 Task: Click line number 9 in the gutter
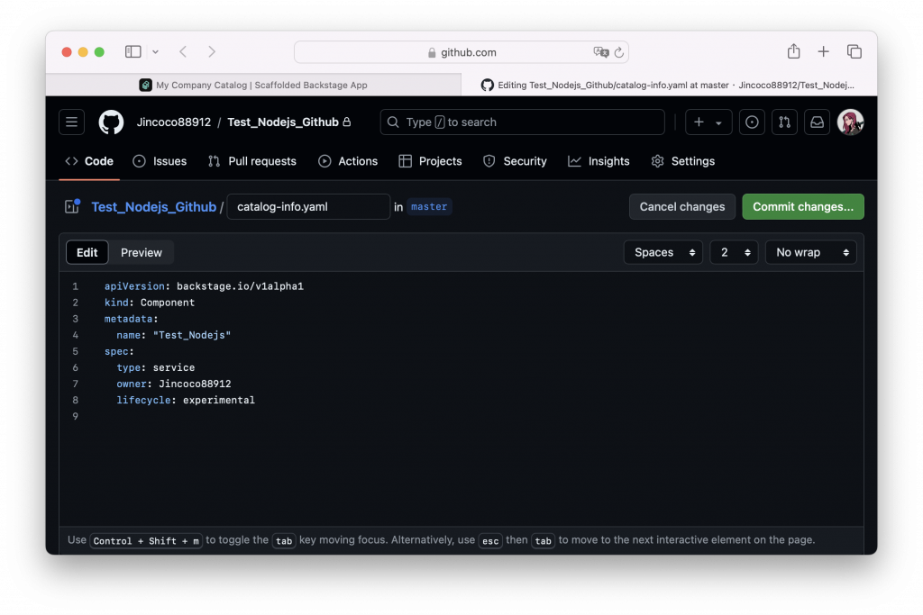click(x=75, y=416)
